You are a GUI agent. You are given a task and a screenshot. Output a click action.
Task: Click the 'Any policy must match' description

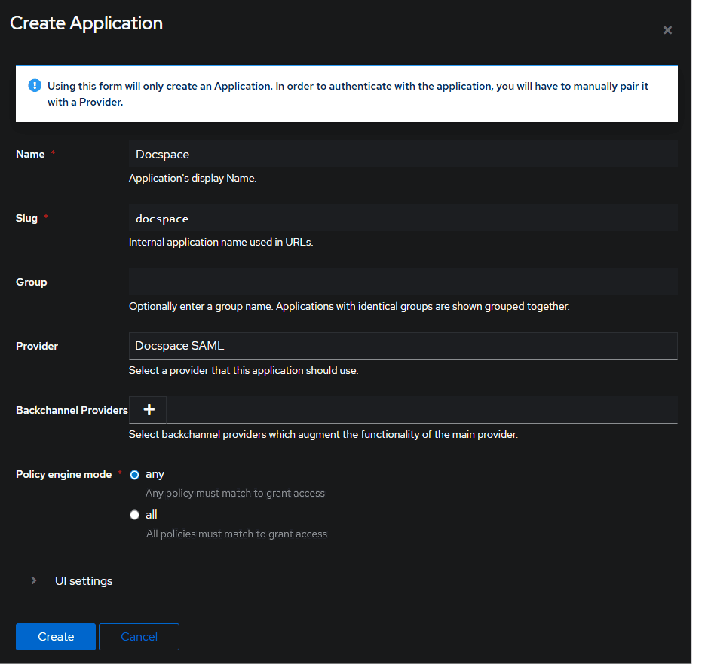pyautogui.click(x=234, y=494)
